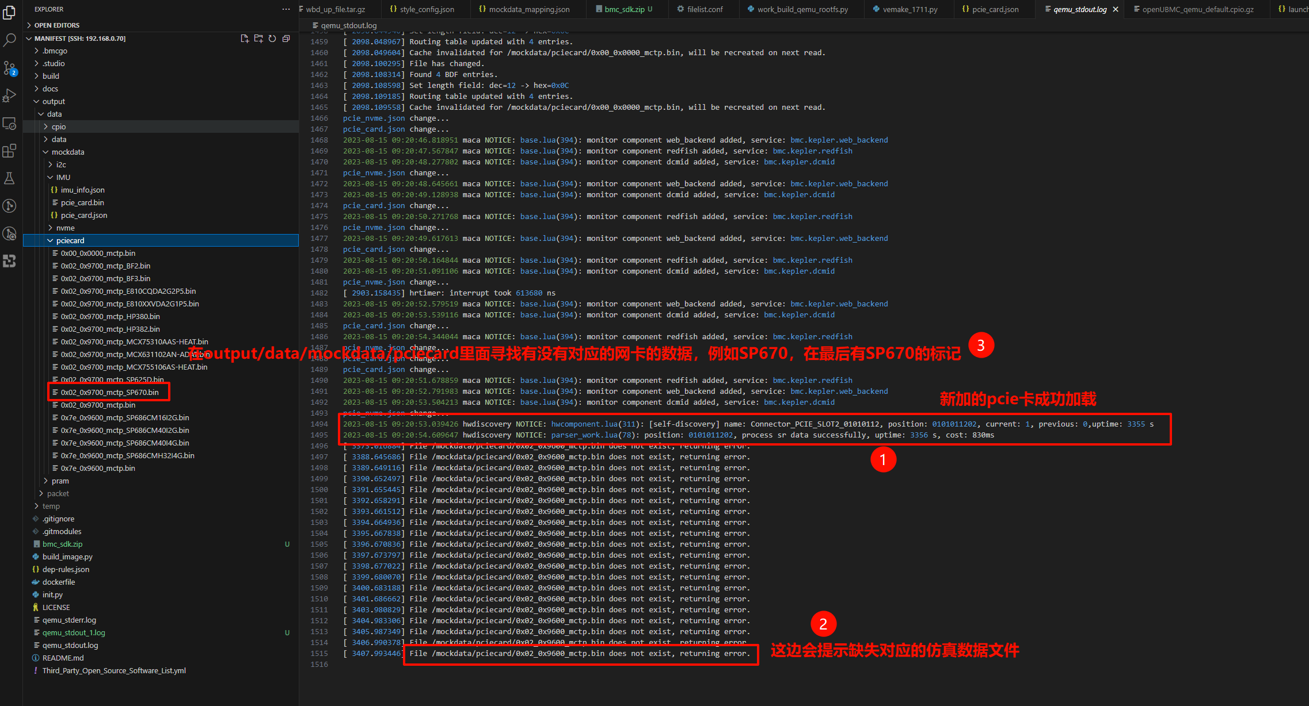
Task: Open Remote Explorer view
Action: [10, 124]
